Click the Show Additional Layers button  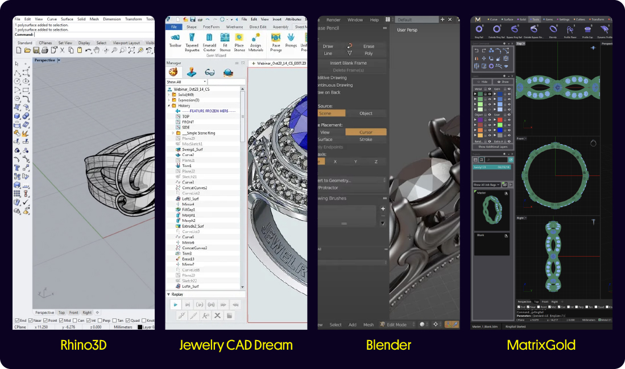[x=494, y=146]
